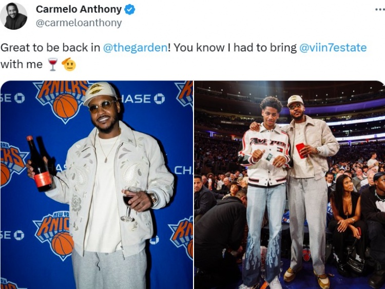Click the wine glass held in left photo

coord(129,204)
